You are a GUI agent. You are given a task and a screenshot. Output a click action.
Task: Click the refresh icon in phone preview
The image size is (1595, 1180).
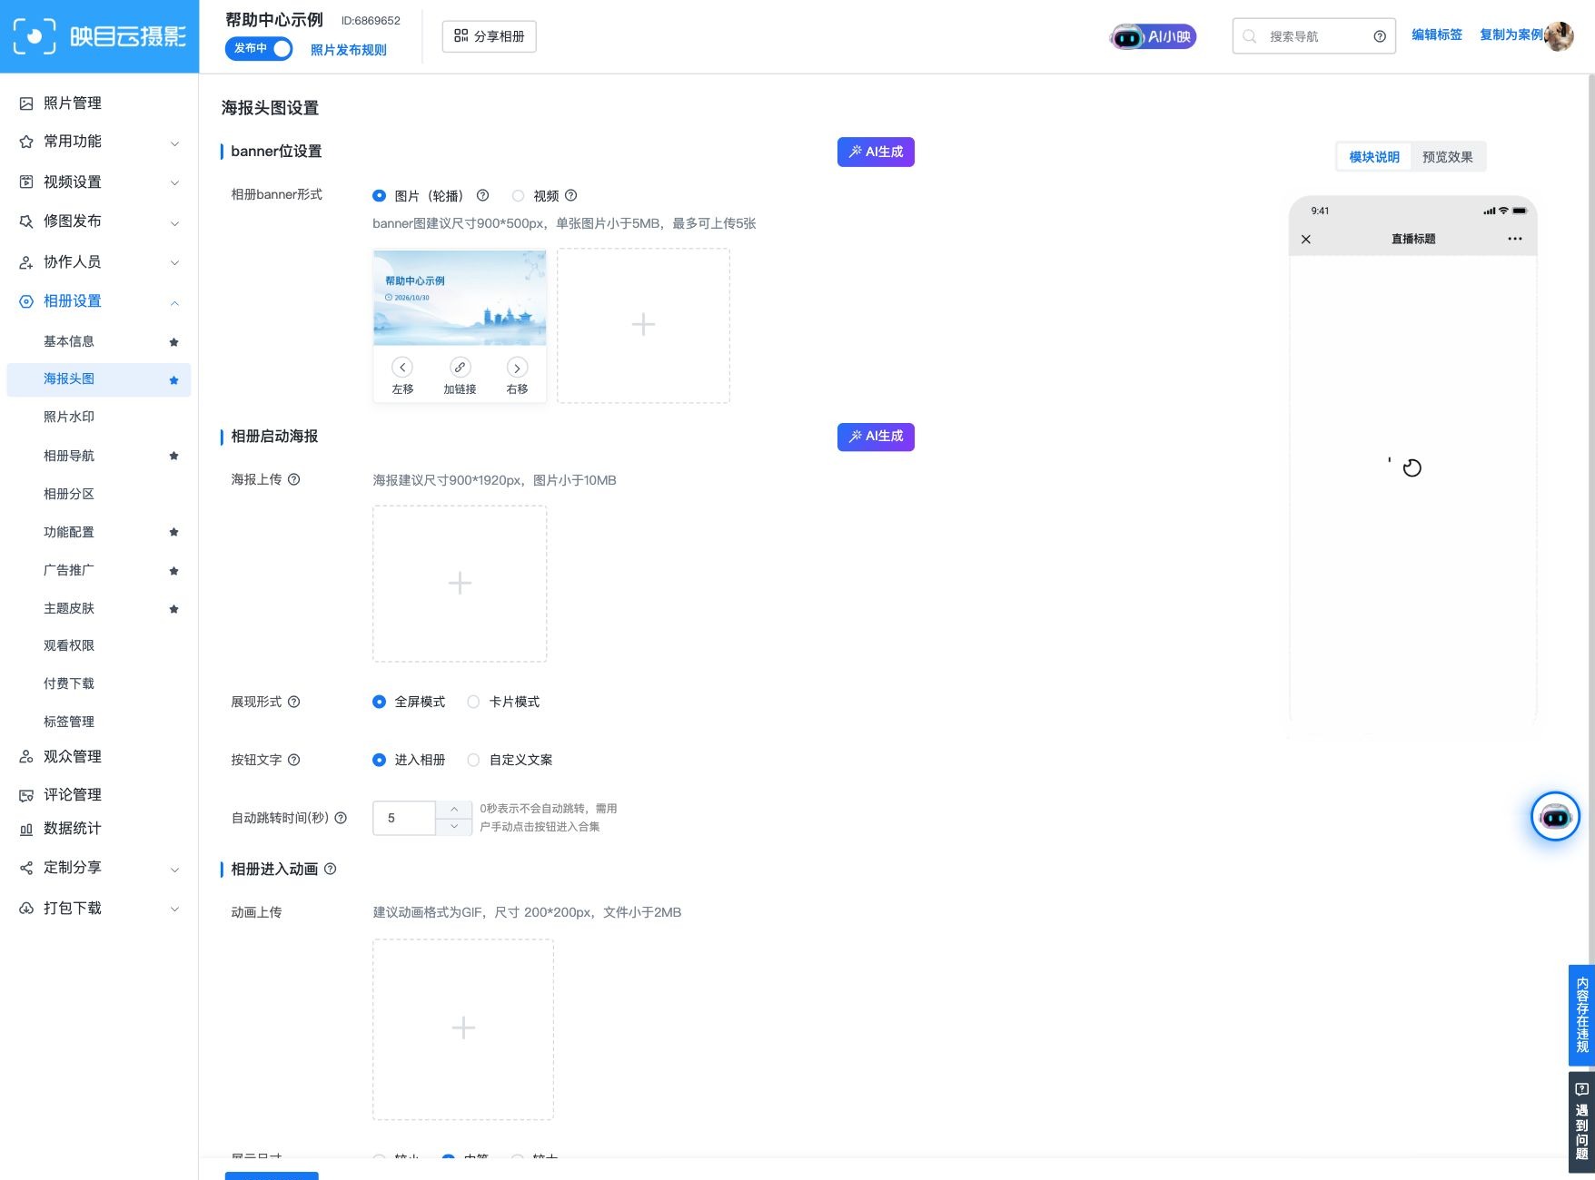click(1412, 468)
